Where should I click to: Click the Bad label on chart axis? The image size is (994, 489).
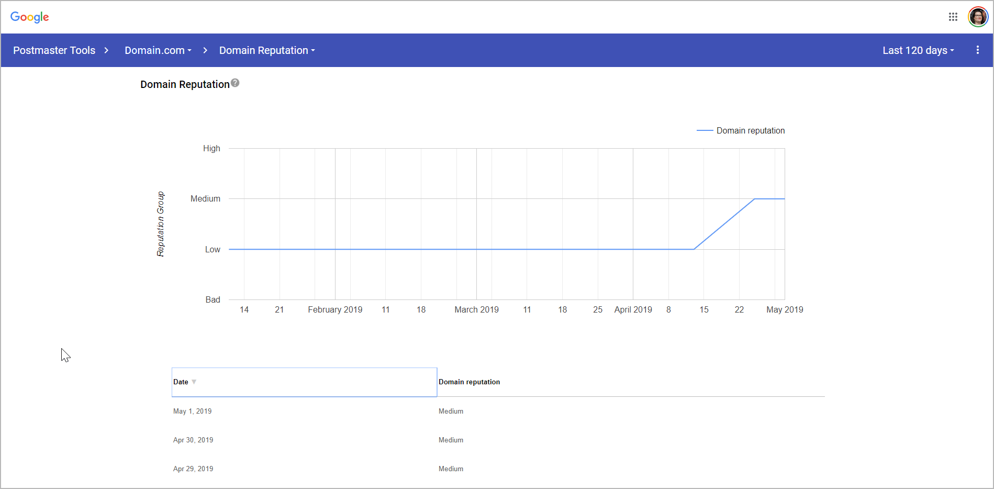coord(213,299)
